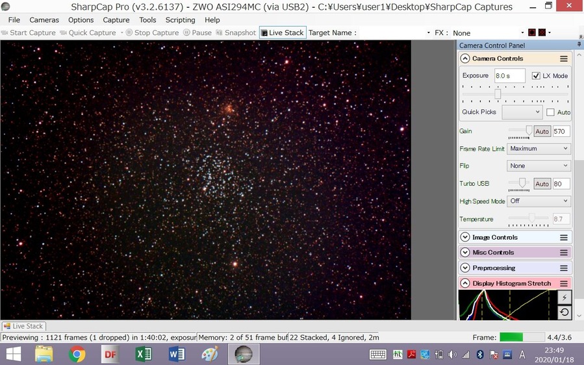Viewport: 584px width, 365px height.
Task: Open the File menu
Action: tap(14, 19)
